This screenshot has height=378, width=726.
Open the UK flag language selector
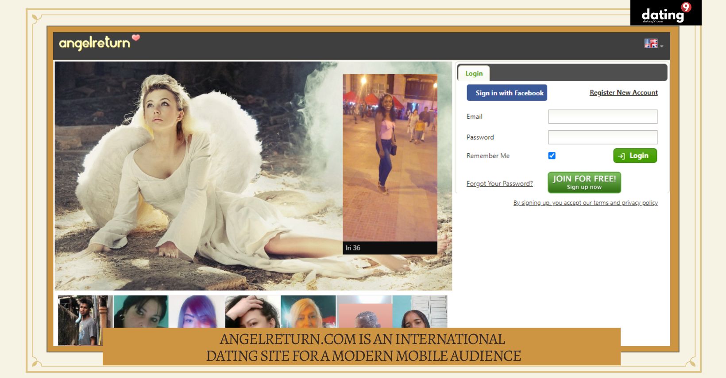tap(653, 44)
